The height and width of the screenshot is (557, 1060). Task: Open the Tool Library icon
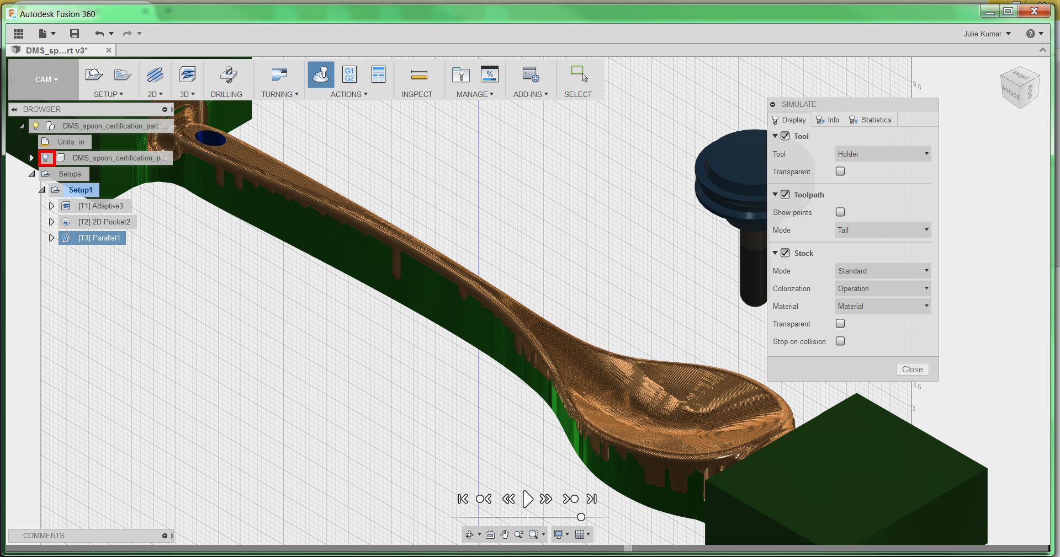pos(460,74)
